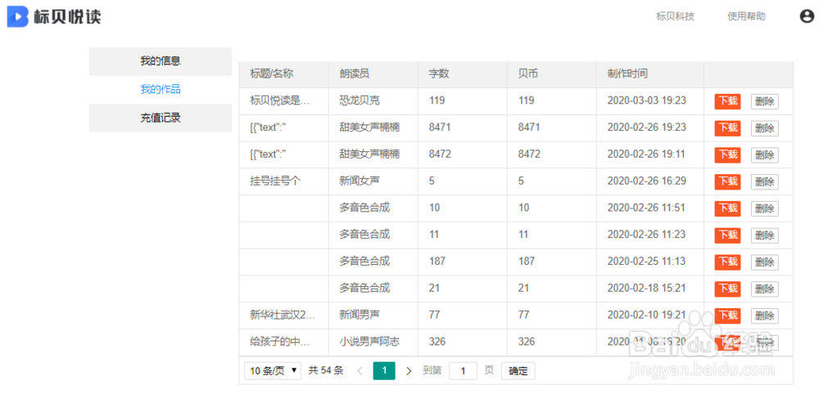The height and width of the screenshot is (398, 819).
Task: Focus the jump-to-page number field
Action: (x=463, y=371)
